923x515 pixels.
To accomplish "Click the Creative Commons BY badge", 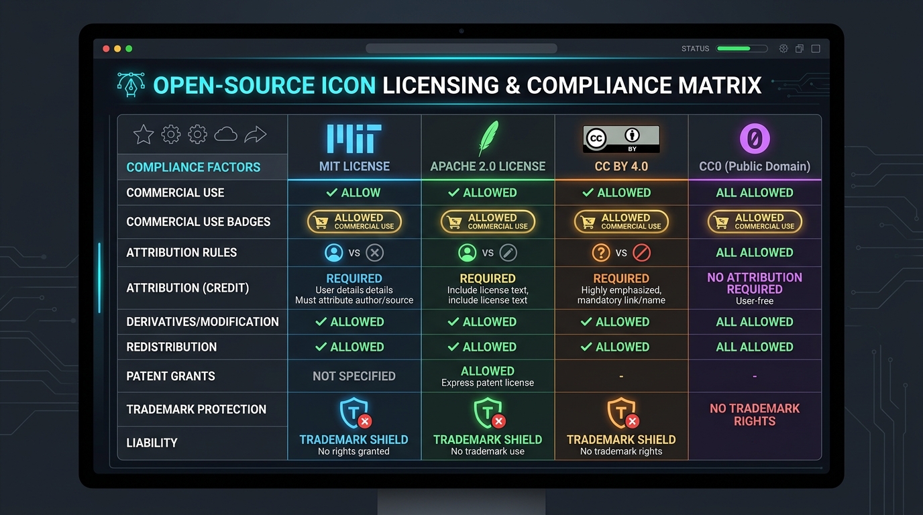I will coord(621,139).
